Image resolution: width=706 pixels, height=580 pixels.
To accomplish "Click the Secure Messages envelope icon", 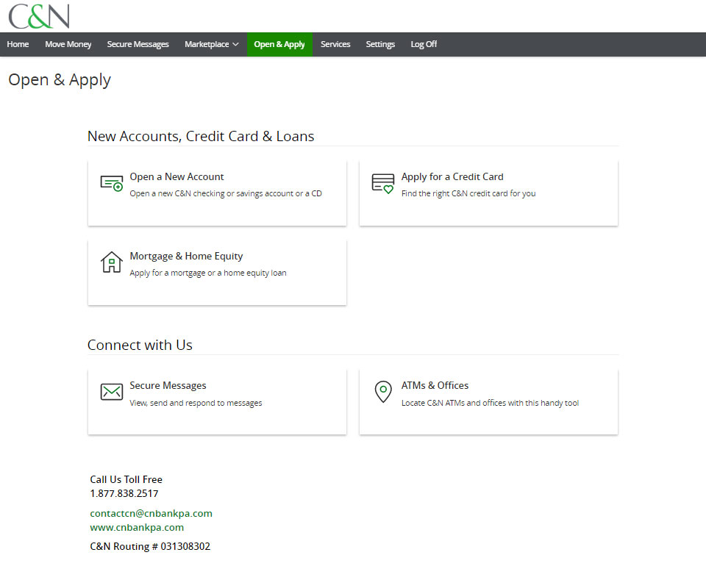I will pos(112,392).
